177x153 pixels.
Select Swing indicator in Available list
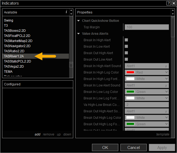[x=36, y=20]
